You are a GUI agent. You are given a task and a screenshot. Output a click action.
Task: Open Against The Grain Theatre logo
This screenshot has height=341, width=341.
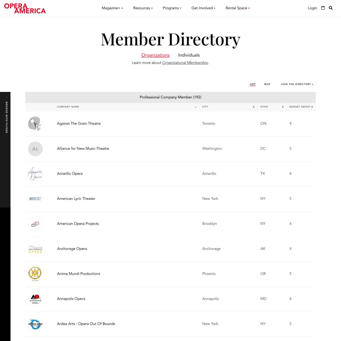35,124
